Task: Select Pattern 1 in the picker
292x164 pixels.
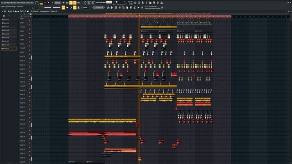Action: pyautogui.click(x=9, y=20)
